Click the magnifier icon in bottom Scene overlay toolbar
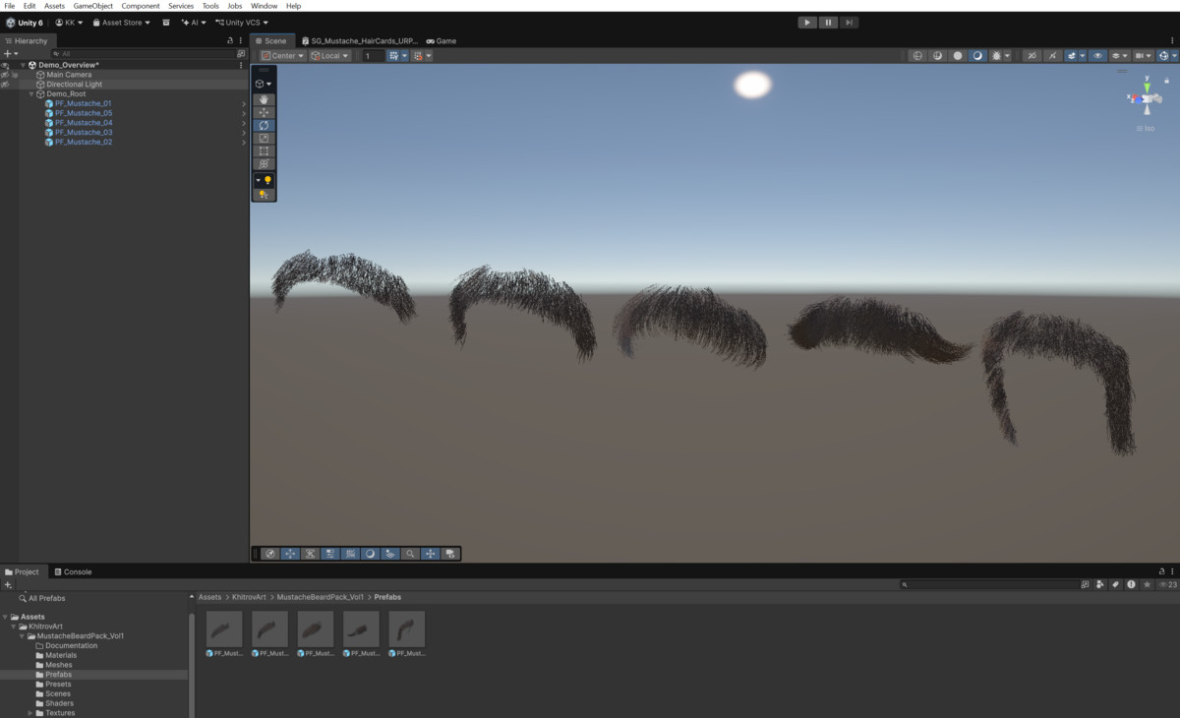The height and width of the screenshot is (718, 1180). [x=410, y=554]
